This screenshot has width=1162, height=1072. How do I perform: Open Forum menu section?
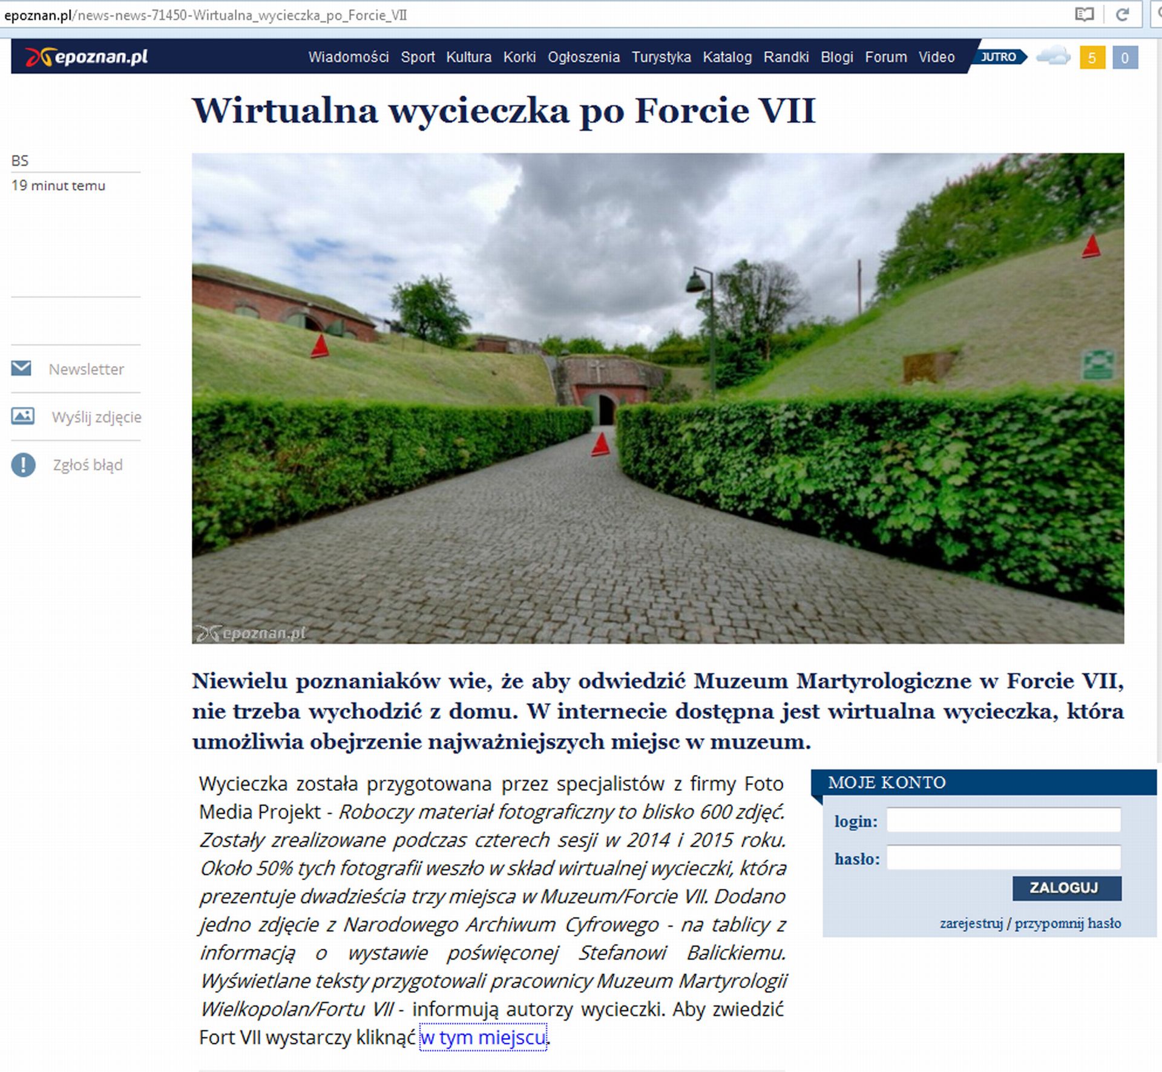tap(886, 57)
